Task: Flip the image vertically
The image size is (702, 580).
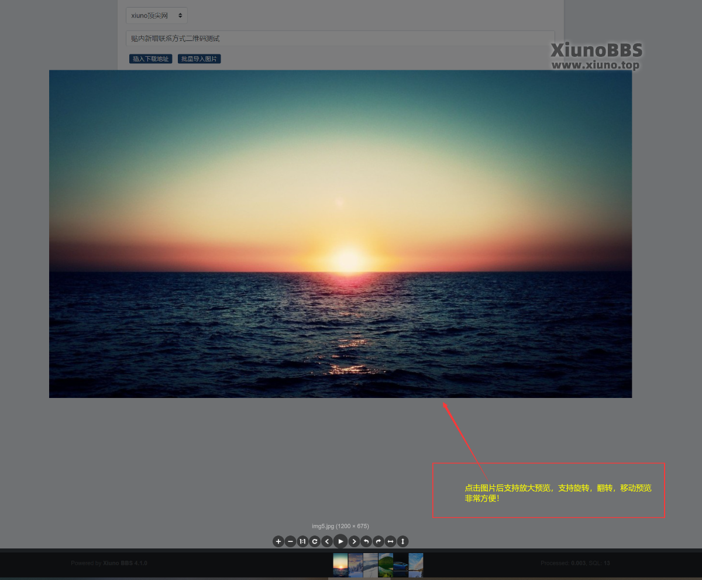Action: tap(402, 541)
